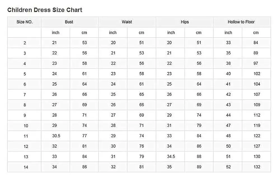Image resolution: width=280 pixels, height=179 pixels.
Task: Click the 30.5 bust inch cell
Action: click(56, 136)
